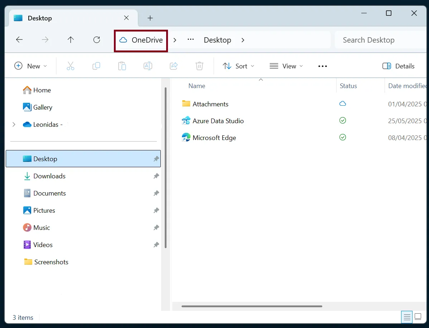Image resolution: width=429 pixels, height=328 pixels.
Task: Click synced checkmark for Azure Data Studio
Action: tap(343, 120)
